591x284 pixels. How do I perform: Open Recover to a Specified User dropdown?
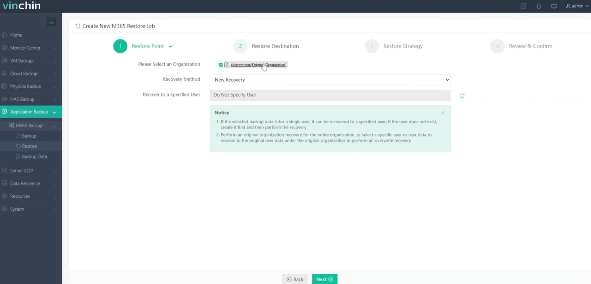coord(330,95)
